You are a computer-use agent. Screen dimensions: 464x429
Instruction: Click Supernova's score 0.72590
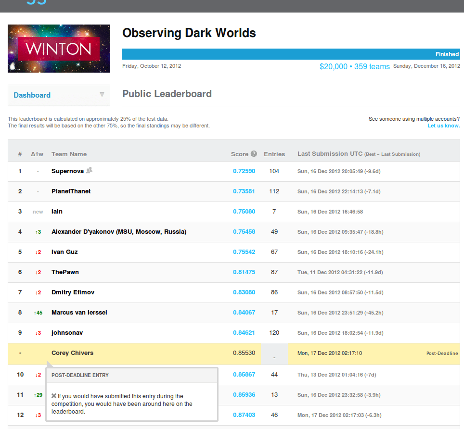coord(244,171)
